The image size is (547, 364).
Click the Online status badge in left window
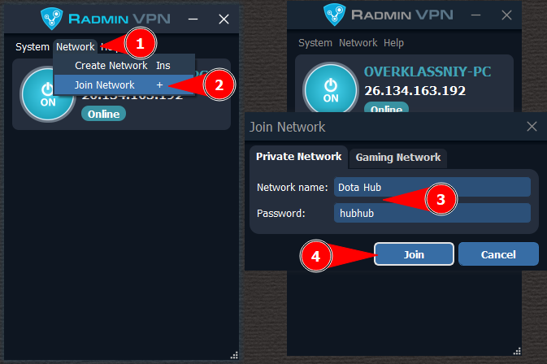(103, 114)
